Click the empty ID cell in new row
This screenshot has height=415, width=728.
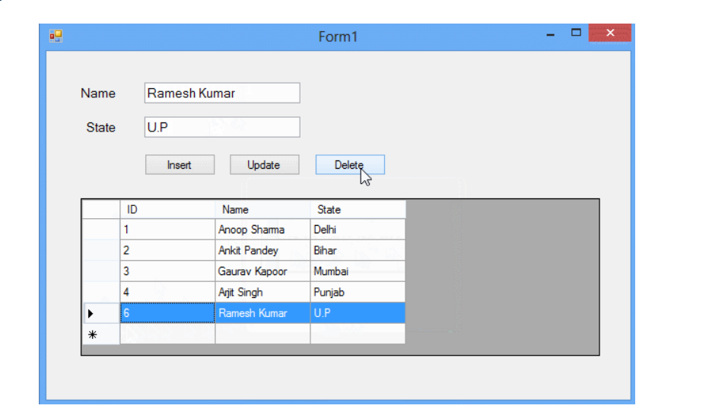[167, 334]
